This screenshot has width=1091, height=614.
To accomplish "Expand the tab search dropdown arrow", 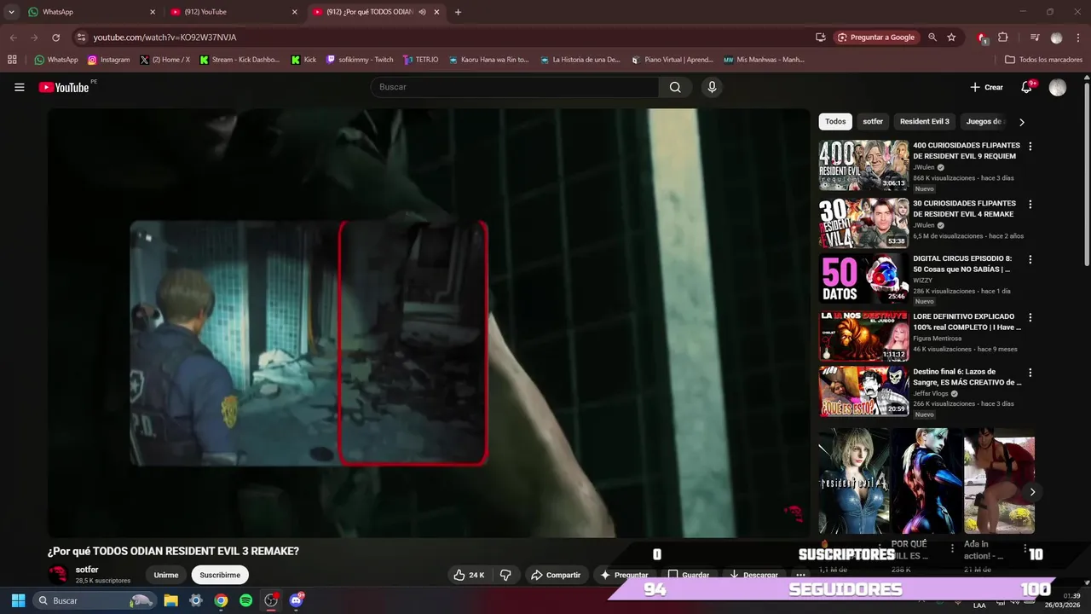I will pos(11,12).
